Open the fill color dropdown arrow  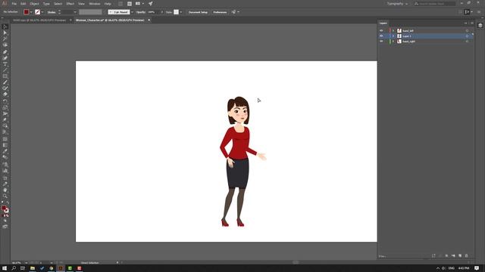31,12
